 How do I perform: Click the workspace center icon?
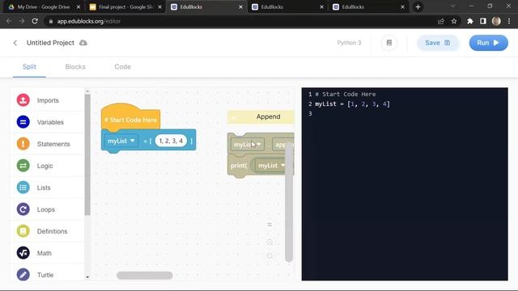pos(270,225)
